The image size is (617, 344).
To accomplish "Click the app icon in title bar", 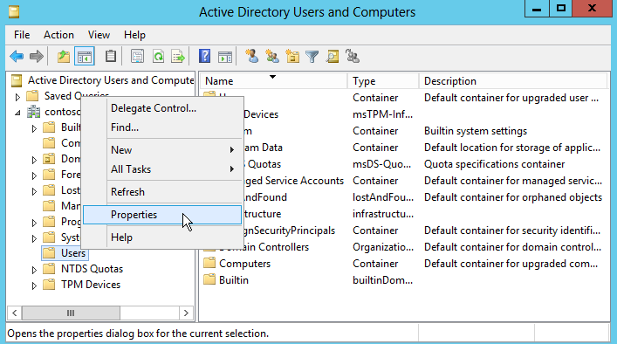I will (14, 12).
